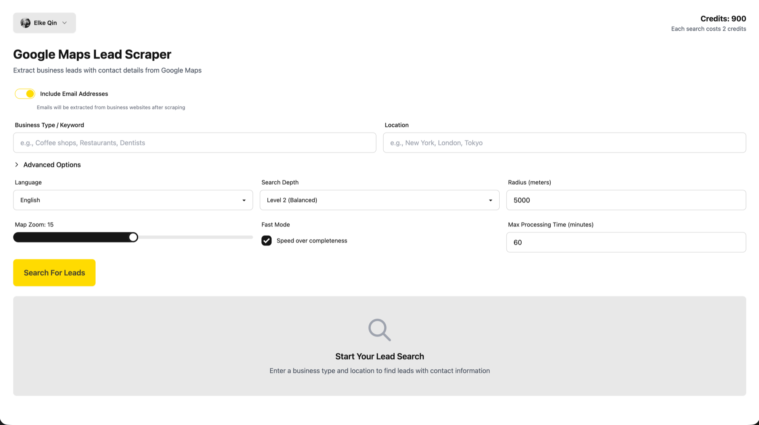759x425 pixels.
Task: Open the Search Depth dropdown
Action: tap(379, 200)
